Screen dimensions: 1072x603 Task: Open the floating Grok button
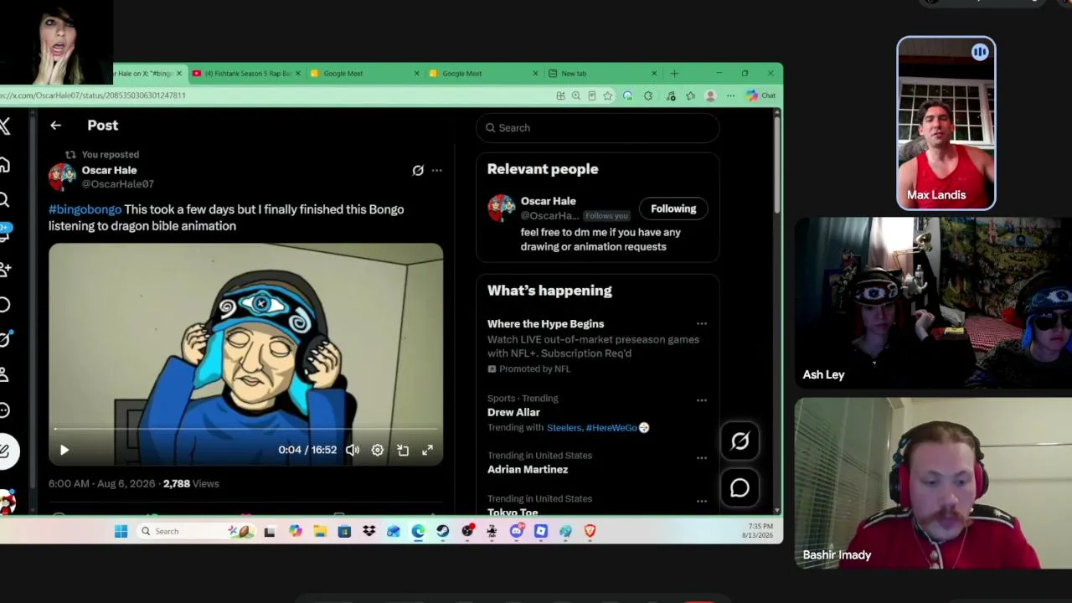tap(740, 441)
